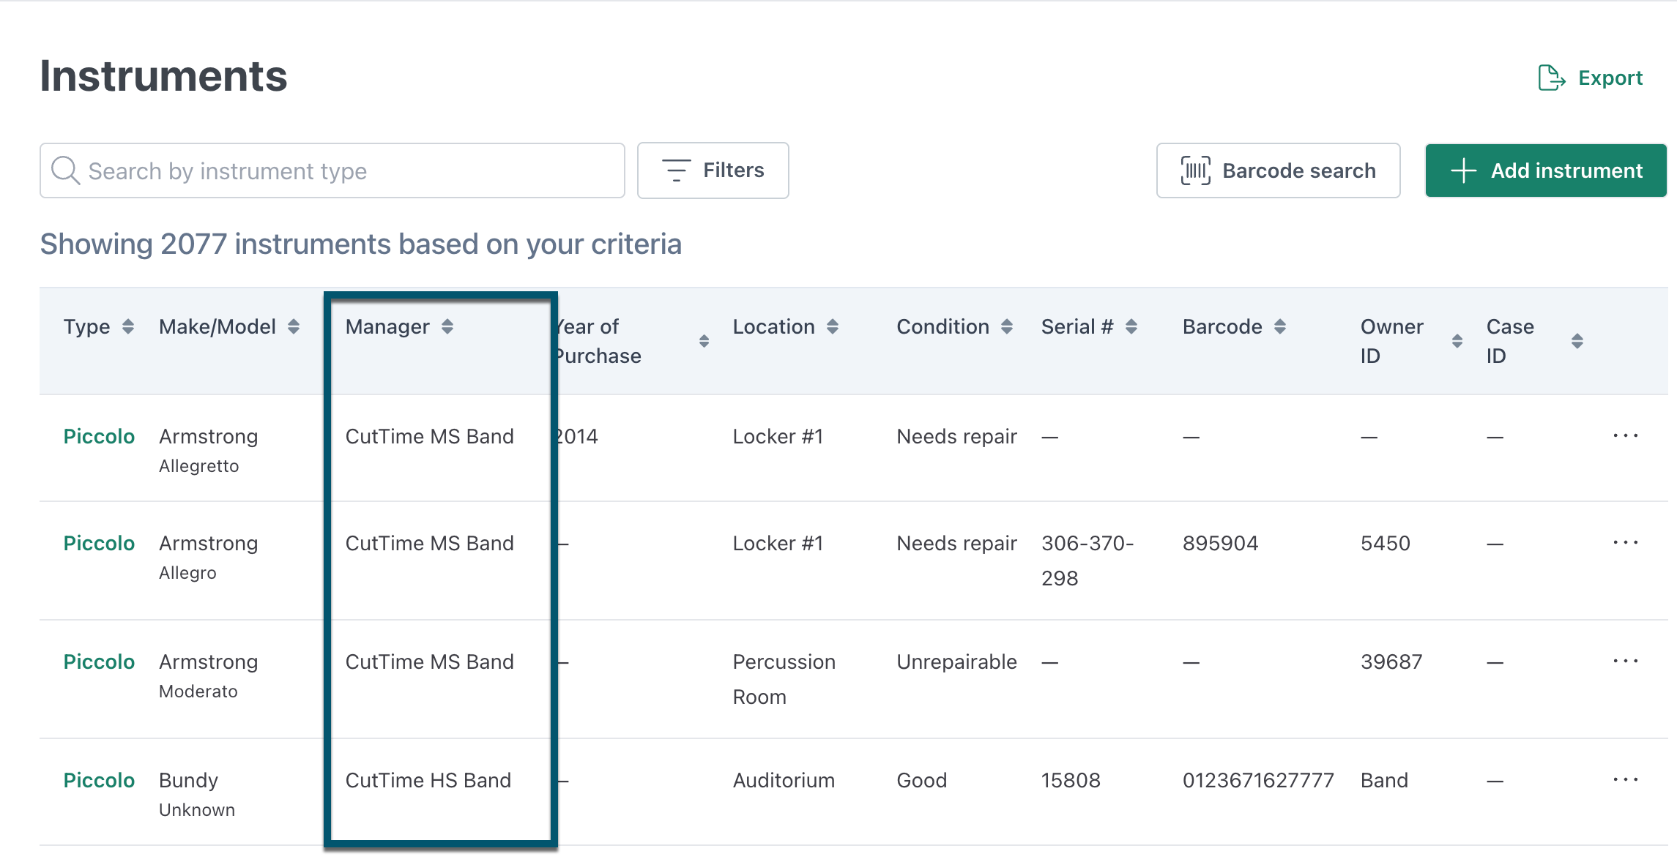
Task: Click the Export button
Action: point(1590,78)
